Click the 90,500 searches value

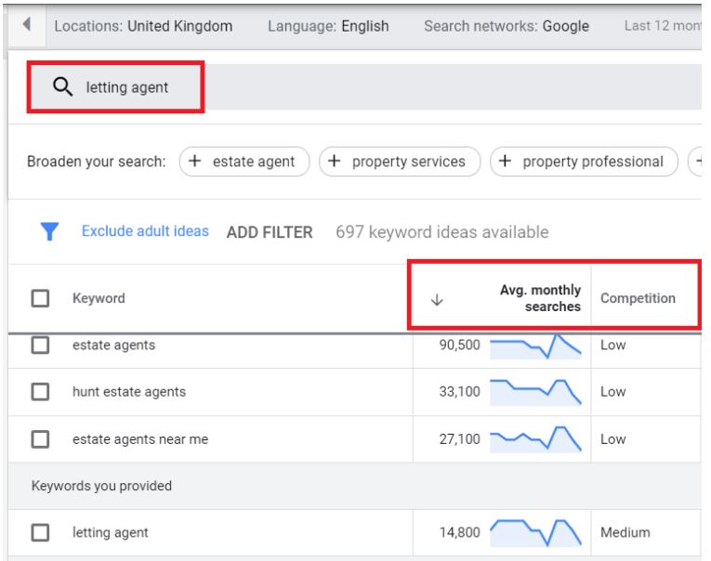459,345
